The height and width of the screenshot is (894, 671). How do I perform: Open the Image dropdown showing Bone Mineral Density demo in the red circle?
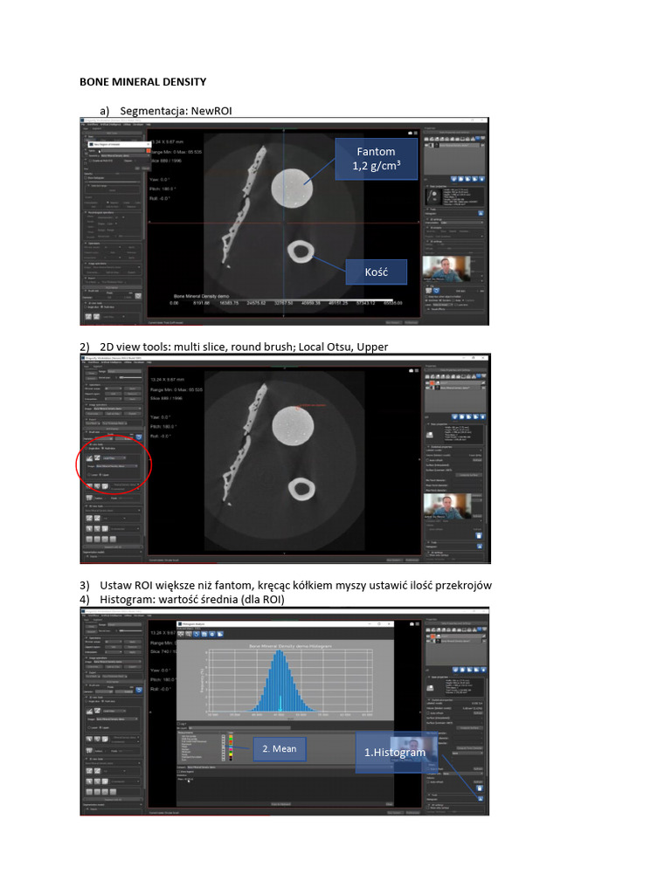click(x=117, y=466)
